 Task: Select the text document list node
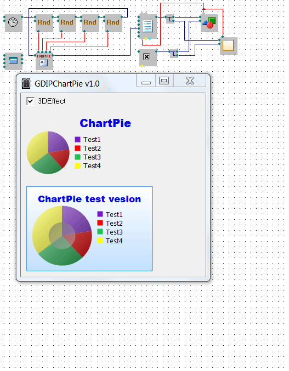pyautogui.click(x=148, y=26)
